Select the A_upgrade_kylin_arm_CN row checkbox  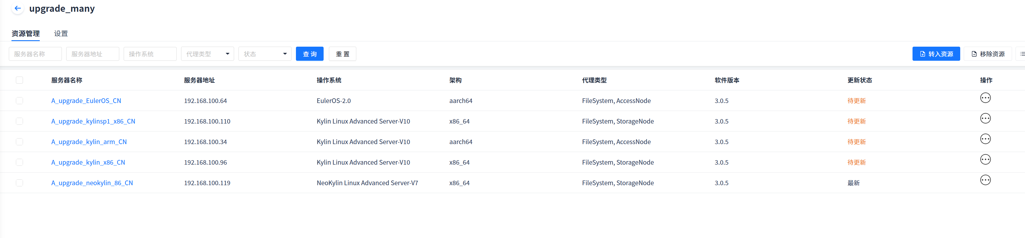[19, 142]
